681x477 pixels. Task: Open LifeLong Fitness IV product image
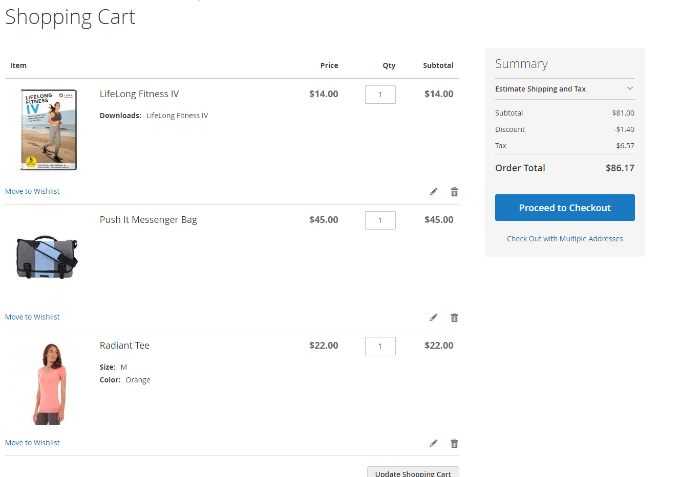[x=49, y=130]
